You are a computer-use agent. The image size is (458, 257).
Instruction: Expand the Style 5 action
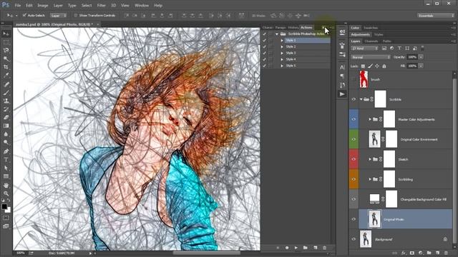point(282,66)
